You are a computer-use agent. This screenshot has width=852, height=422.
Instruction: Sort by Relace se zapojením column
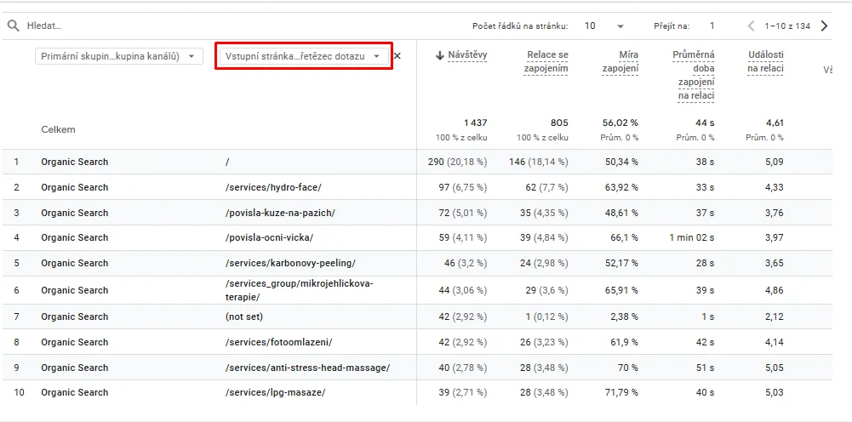[x=546, y=61]
